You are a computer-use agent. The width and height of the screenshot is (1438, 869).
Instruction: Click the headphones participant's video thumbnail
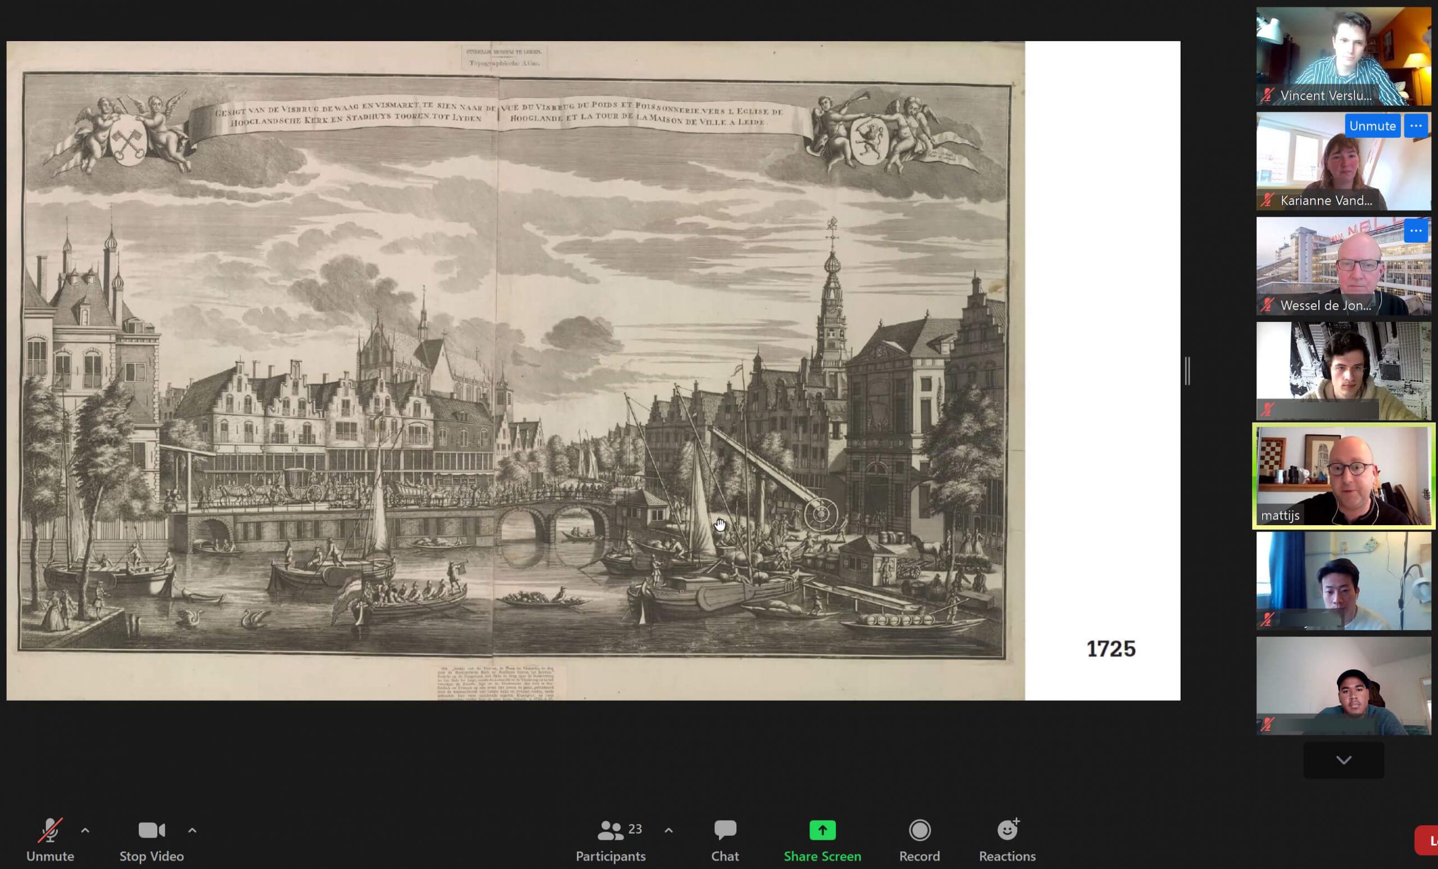(x=1344, y=371)
